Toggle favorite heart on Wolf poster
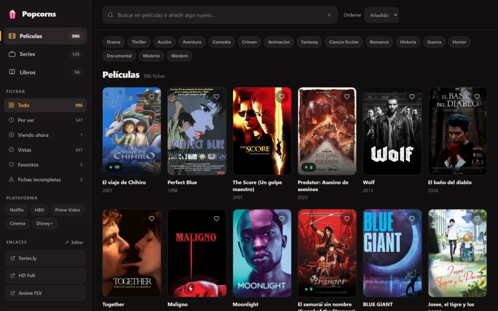Image resolution: width=498 pixels, height=311 pixels. (x=412, y=97)
